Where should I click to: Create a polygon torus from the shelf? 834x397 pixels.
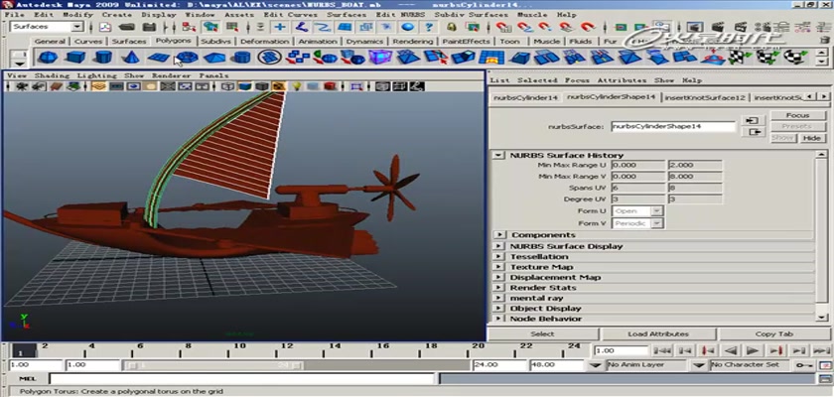pos(187,57)
